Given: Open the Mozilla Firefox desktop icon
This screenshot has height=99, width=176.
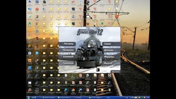Looking at the screenshot, I should click(30, 91).
